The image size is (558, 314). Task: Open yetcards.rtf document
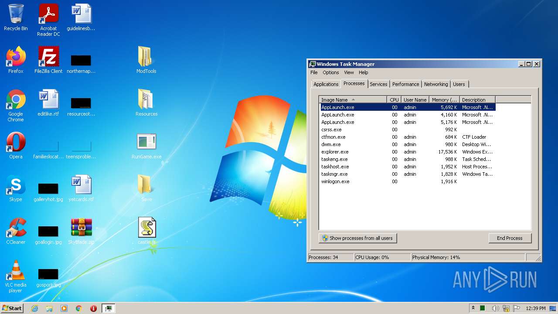[81, 188]
